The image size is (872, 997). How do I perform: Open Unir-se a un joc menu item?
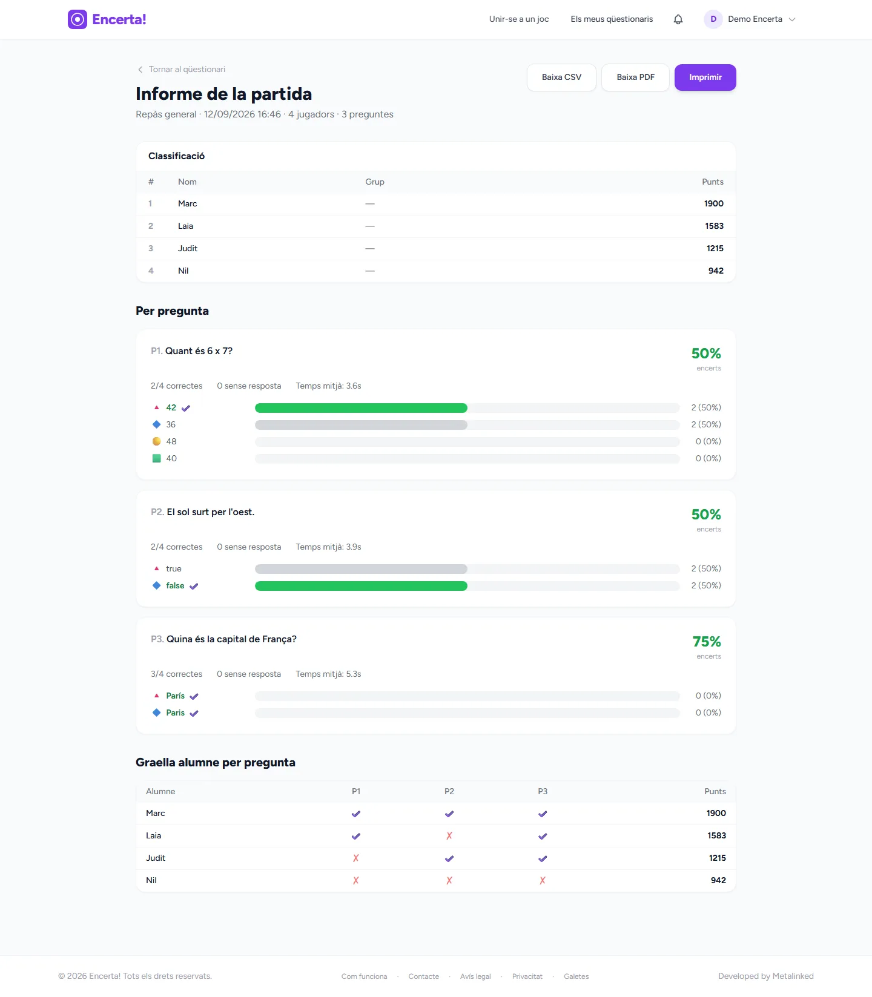tap(519, 19)
